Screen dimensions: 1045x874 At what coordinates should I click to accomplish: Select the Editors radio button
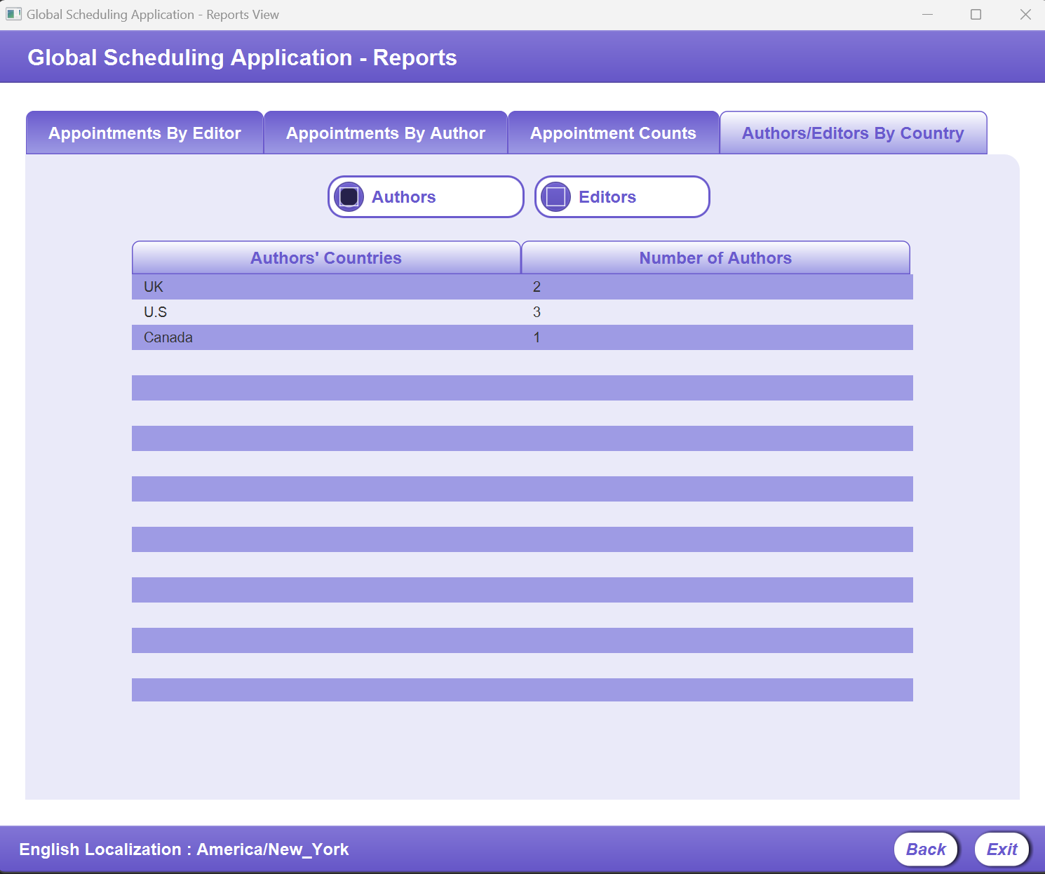point(556,196)
